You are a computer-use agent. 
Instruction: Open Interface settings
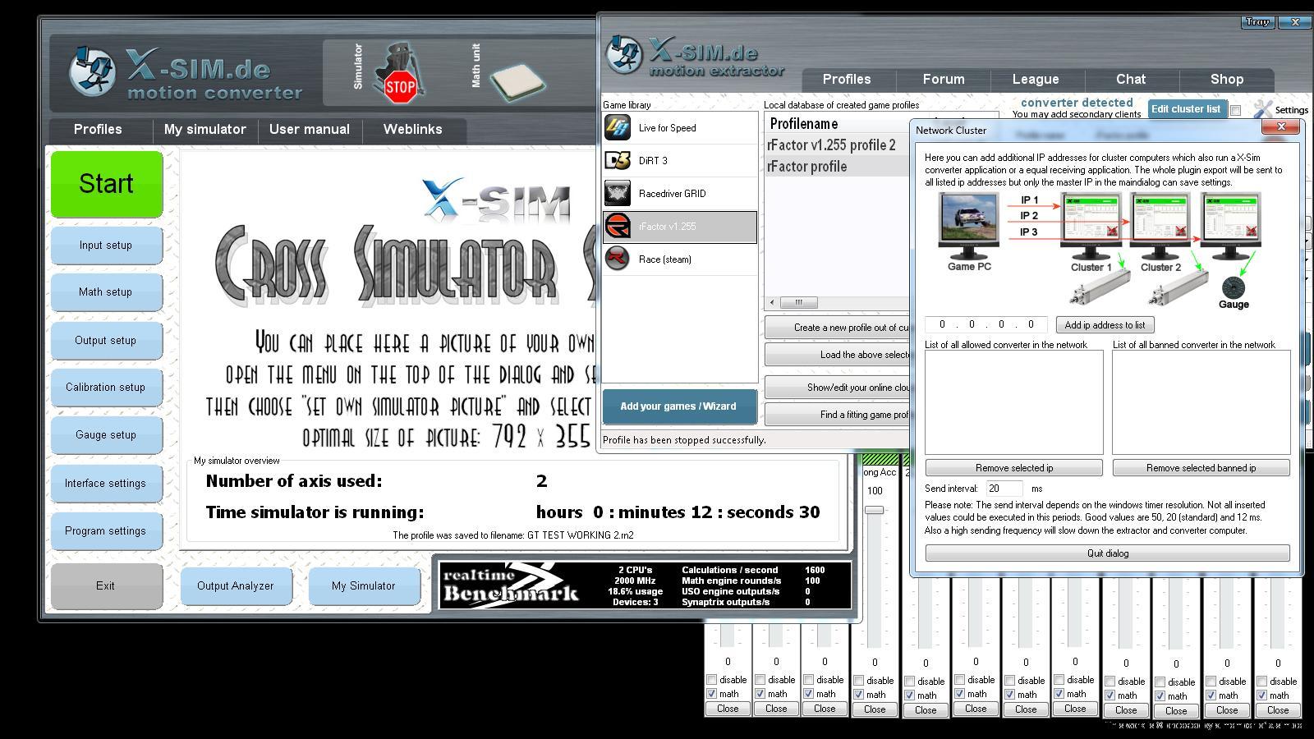pyautogui.click(x=106, y=484)
